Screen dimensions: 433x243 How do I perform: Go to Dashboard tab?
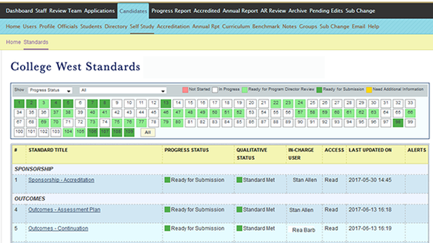19,11
